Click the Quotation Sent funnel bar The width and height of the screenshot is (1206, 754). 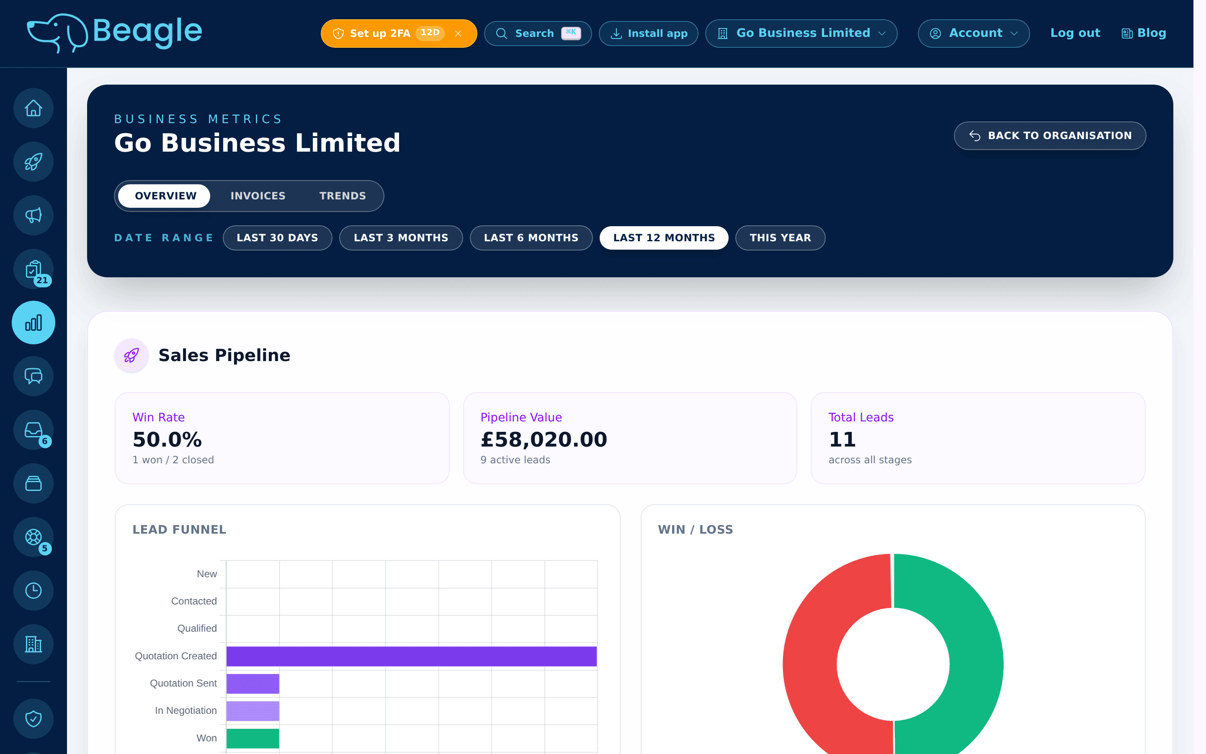(x=253, y=684)
